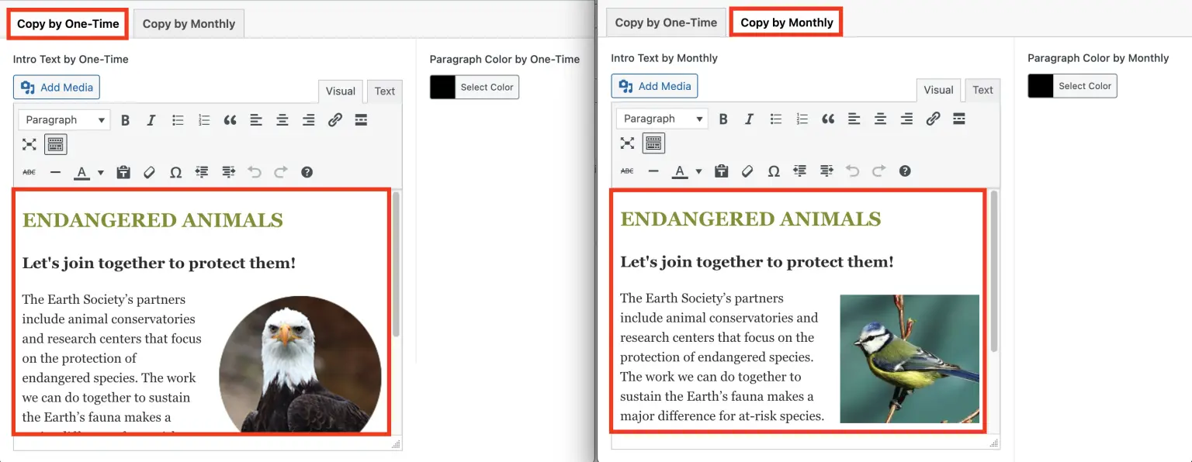Image resolution: width=1192 pixels, height=462 pixels.
Task: Click the bulleted list icon in the One-Time editor
Action: coord(178,120)
